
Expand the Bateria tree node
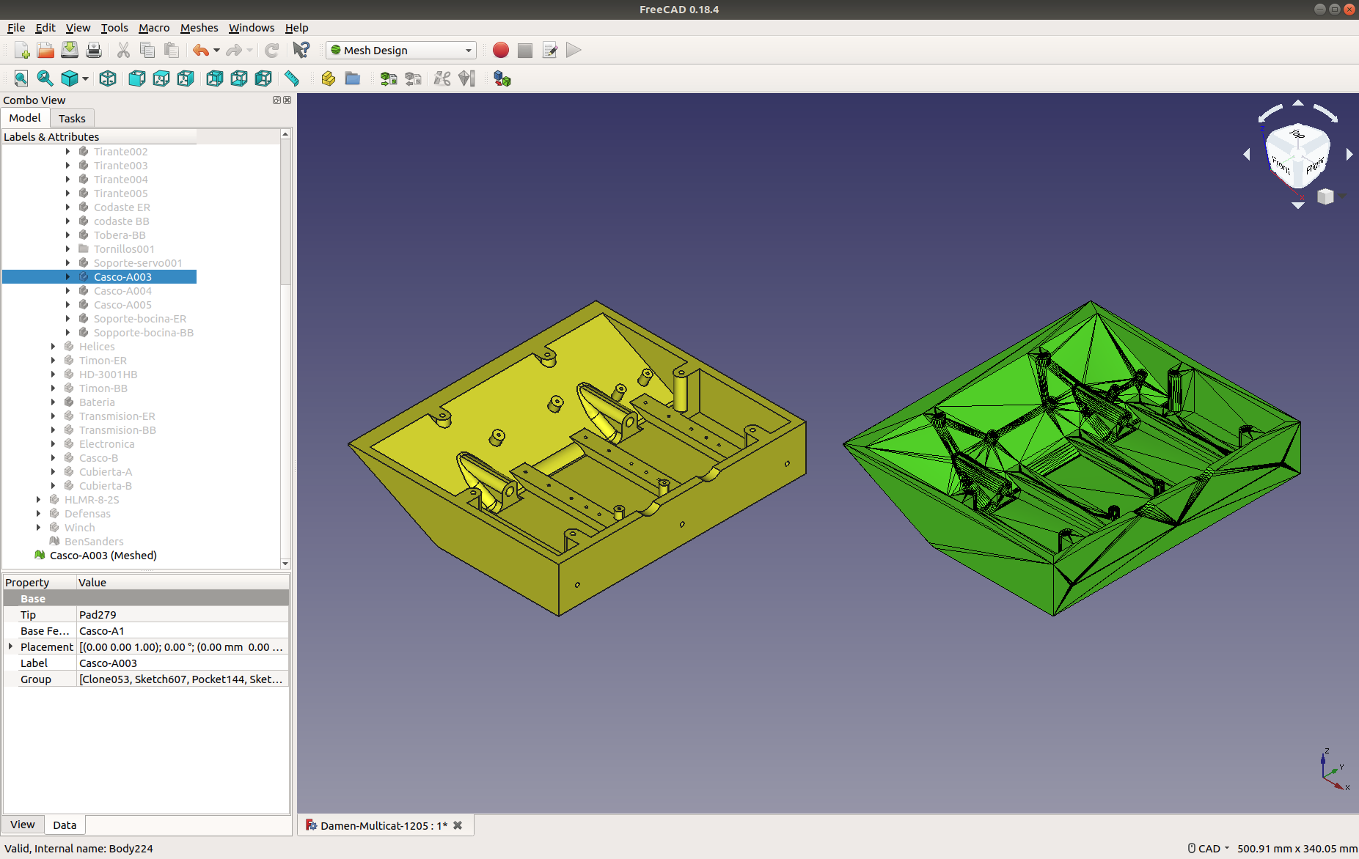53,402
